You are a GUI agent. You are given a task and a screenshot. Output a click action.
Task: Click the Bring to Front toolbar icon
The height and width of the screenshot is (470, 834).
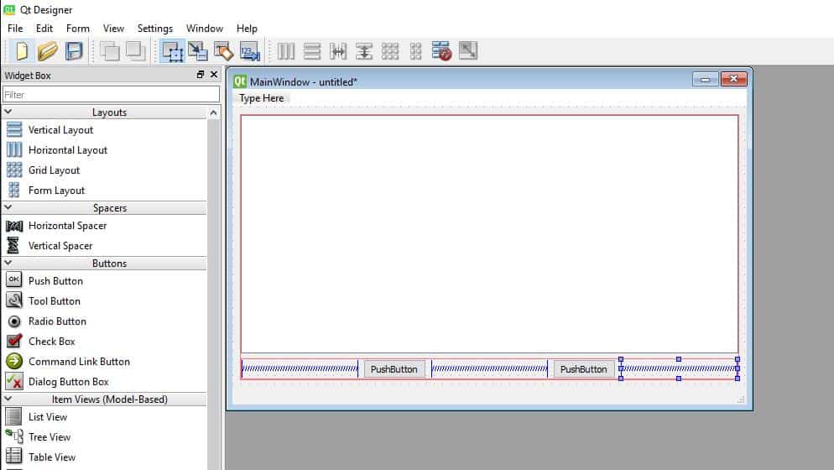(x=136, y=51)
